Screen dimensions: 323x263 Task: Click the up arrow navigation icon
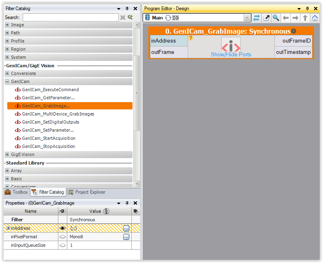pyautogui.click(x=305, y=18)
